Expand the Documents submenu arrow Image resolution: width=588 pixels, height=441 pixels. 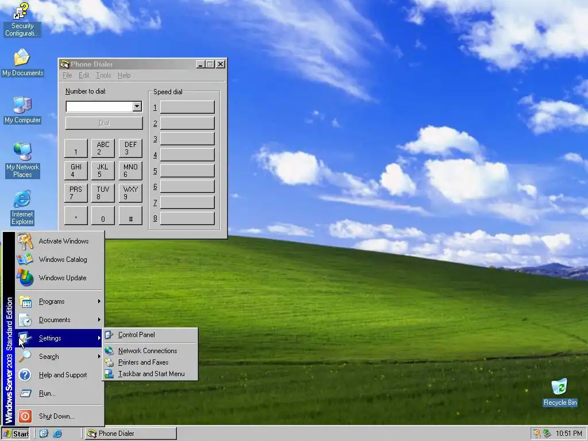coord(99,319)
